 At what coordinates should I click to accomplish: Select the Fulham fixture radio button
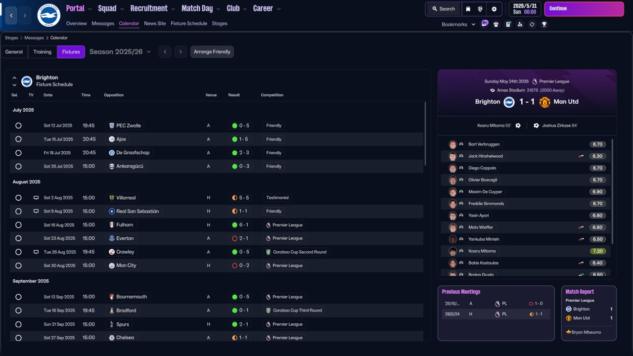point(18,225)
